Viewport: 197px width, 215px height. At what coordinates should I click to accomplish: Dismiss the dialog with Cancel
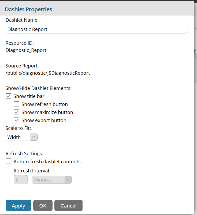point(69,205)
